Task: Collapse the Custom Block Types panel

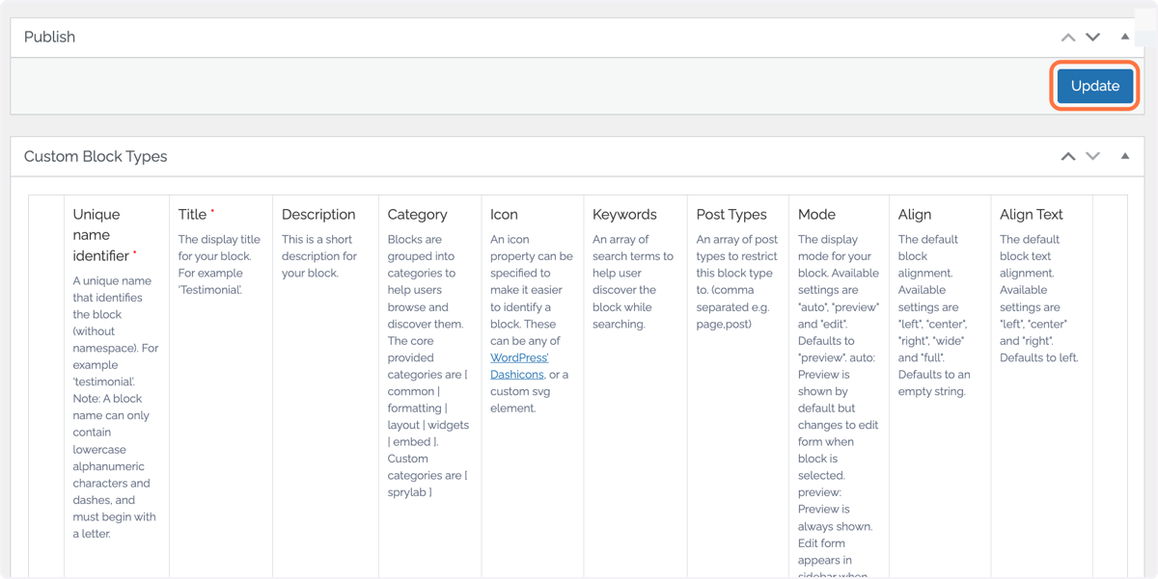Action: click(1125, 156)
